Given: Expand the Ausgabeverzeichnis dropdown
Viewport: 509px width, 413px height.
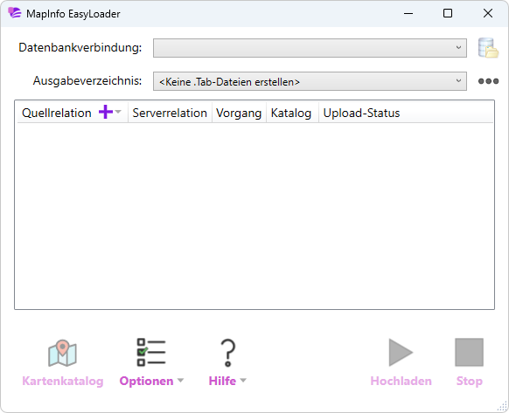Looking at the screenshot, I should point(310,81).
